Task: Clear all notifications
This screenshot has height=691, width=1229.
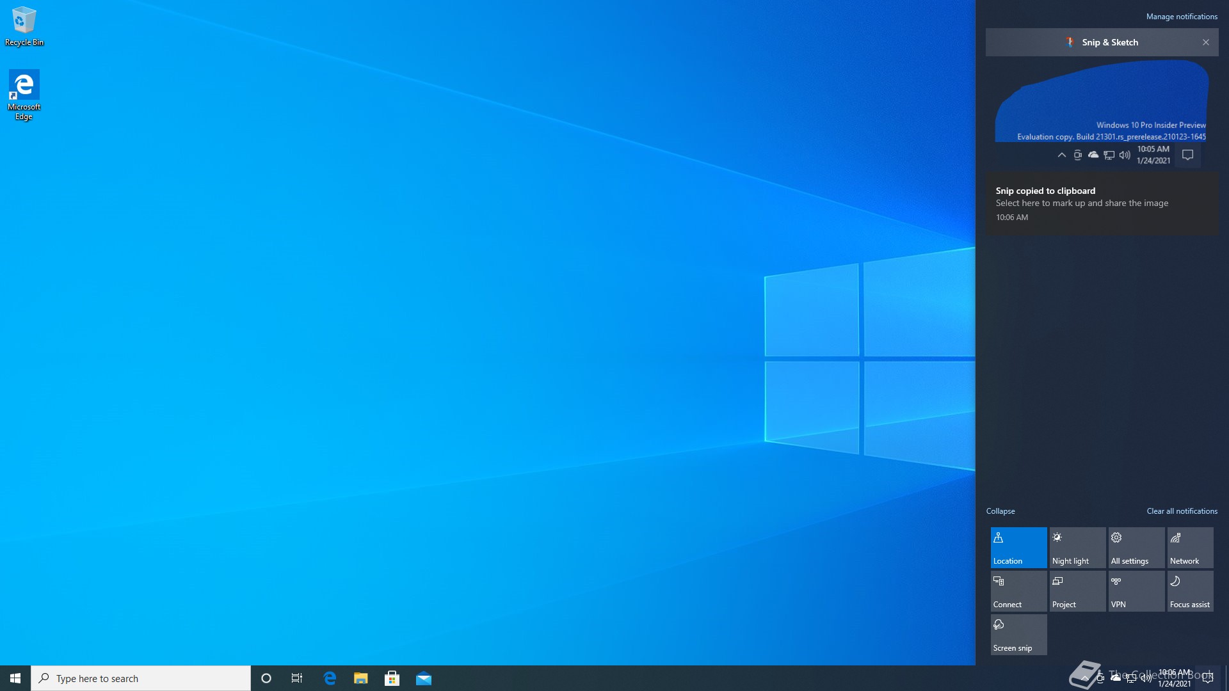Action: click(1182, 511)
